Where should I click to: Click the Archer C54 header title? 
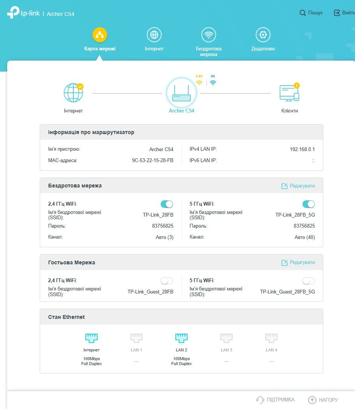[x=60, y=14]
